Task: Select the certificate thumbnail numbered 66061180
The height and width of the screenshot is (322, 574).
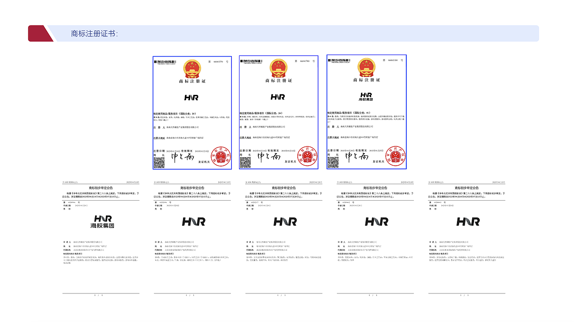Action: click(366, 112)
